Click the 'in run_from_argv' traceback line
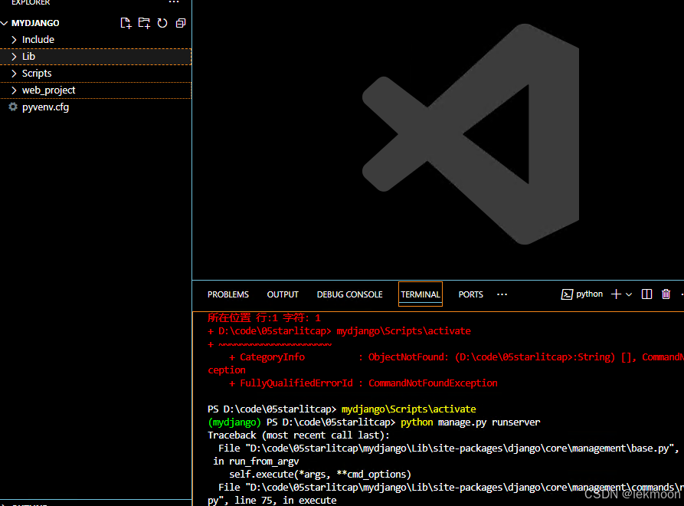Screen dimensions: 684x506 pyautogui.click(x=256, y=462)
